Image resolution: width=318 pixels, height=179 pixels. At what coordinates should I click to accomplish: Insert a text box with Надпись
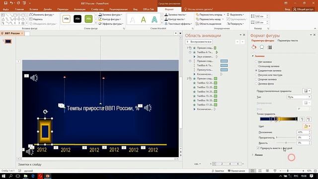point(36,19)
